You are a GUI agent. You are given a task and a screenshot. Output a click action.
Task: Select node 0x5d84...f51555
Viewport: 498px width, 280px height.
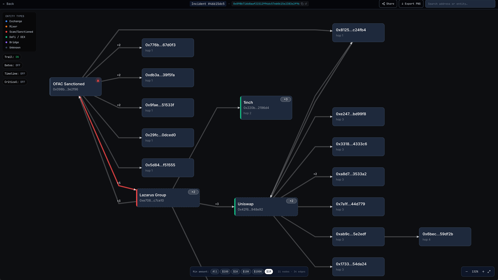coord(168,168)
